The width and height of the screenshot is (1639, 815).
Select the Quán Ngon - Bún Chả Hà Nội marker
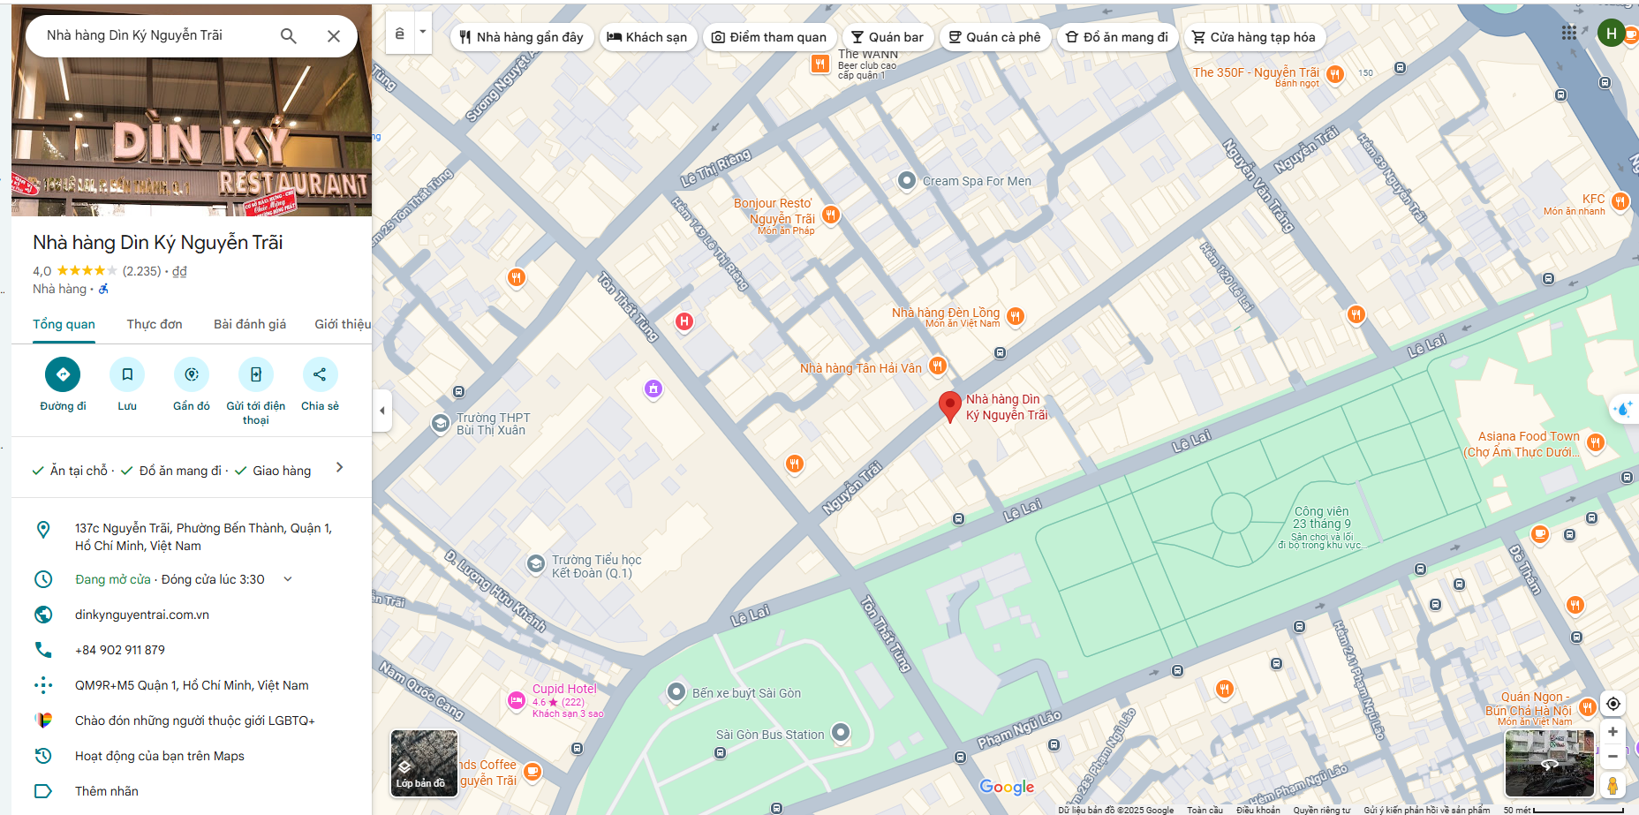1587,706
